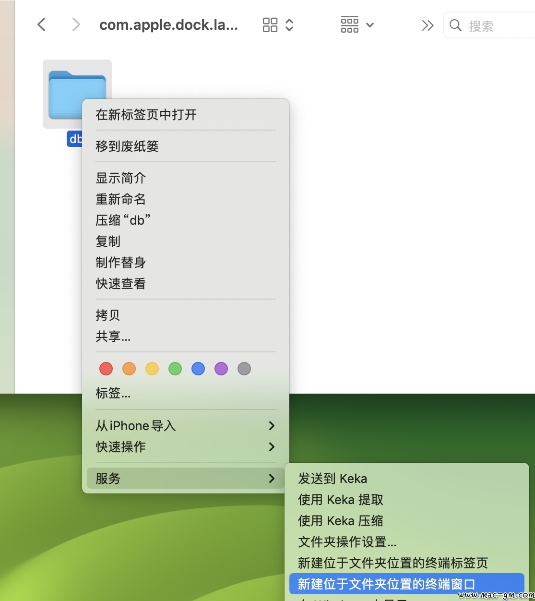Switch to icon grid view

pos(270,25)
